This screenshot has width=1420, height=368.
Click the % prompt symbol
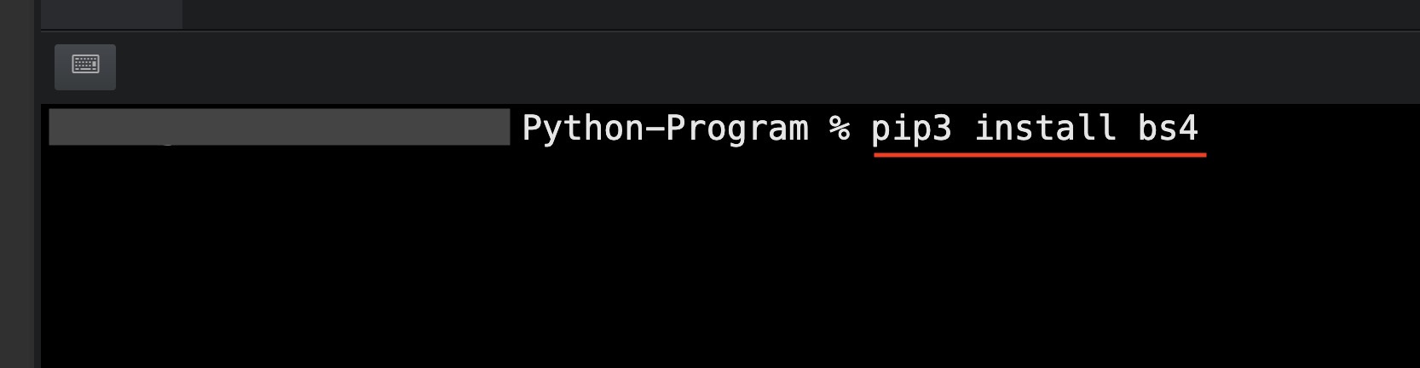[840, 129]
